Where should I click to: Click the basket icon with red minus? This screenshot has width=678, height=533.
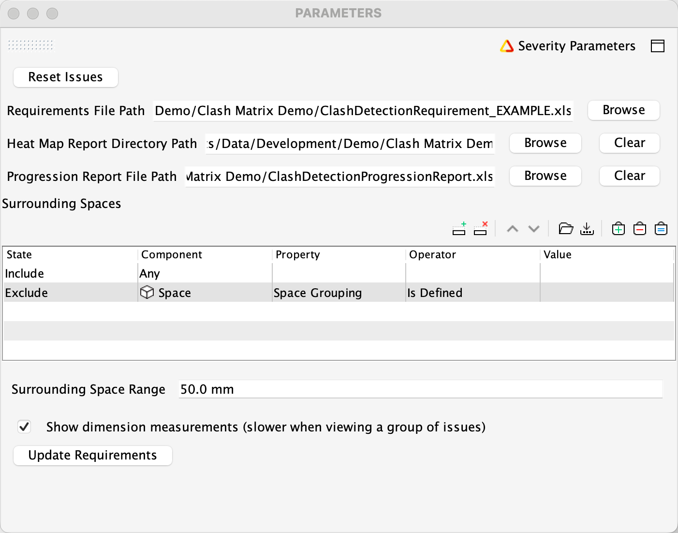tap(639, 228)
